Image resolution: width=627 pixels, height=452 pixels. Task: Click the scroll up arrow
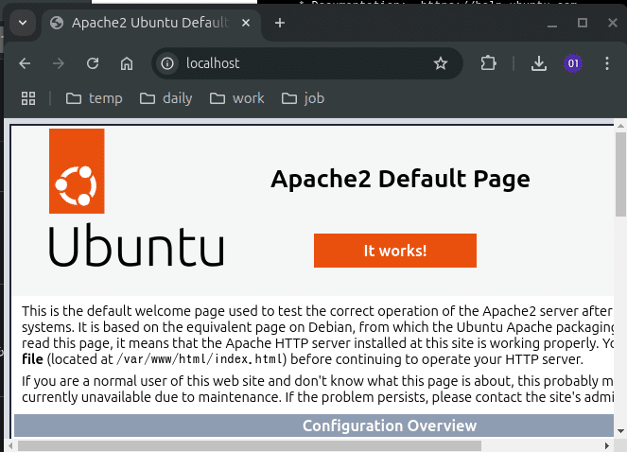click(x=620, y=126)
